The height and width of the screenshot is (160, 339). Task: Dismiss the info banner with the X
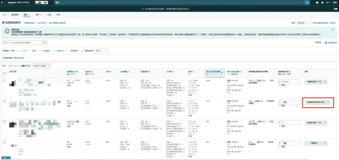click(333, 30)
